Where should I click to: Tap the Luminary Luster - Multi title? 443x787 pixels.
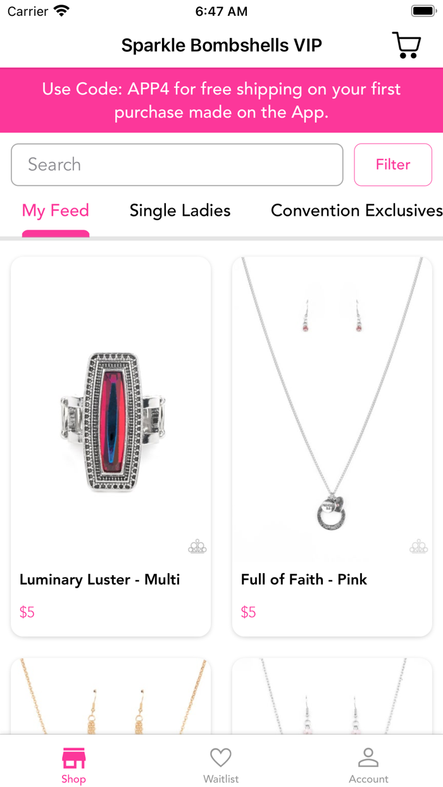100,579
